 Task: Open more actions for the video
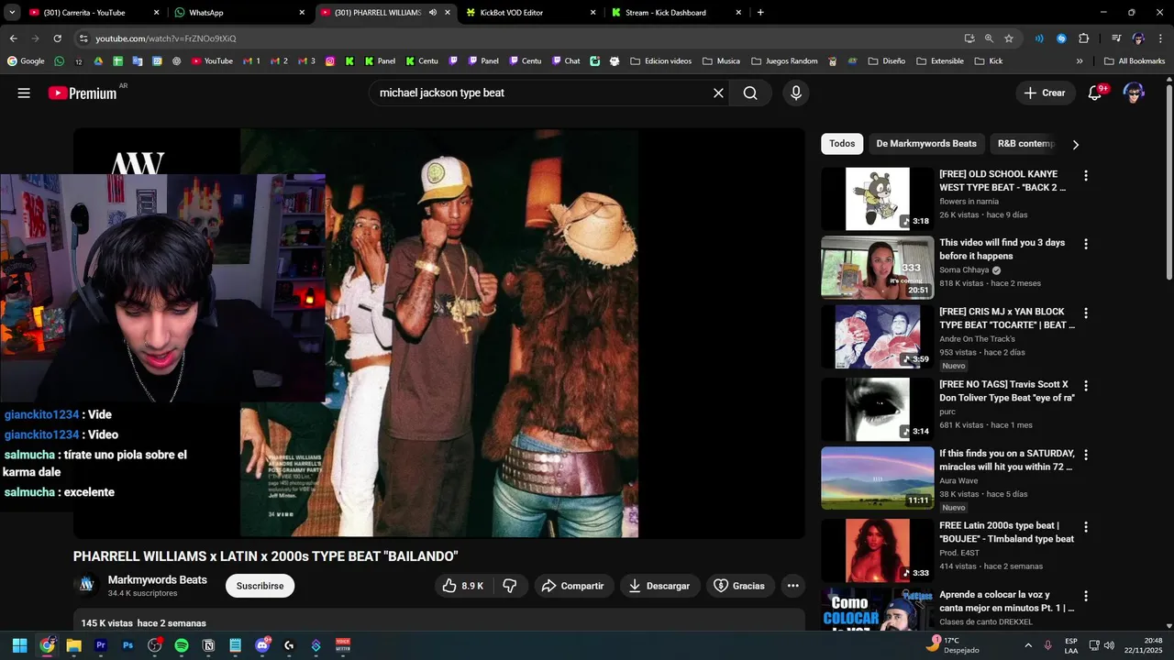(x=792, y=586)
